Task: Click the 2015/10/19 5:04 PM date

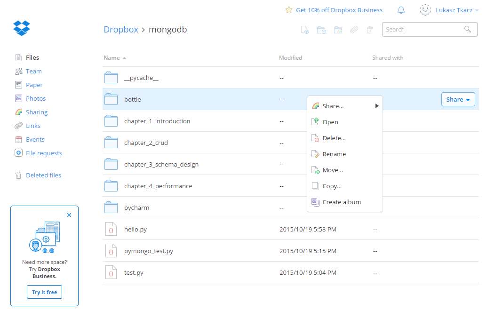Action: click(308, 273)
